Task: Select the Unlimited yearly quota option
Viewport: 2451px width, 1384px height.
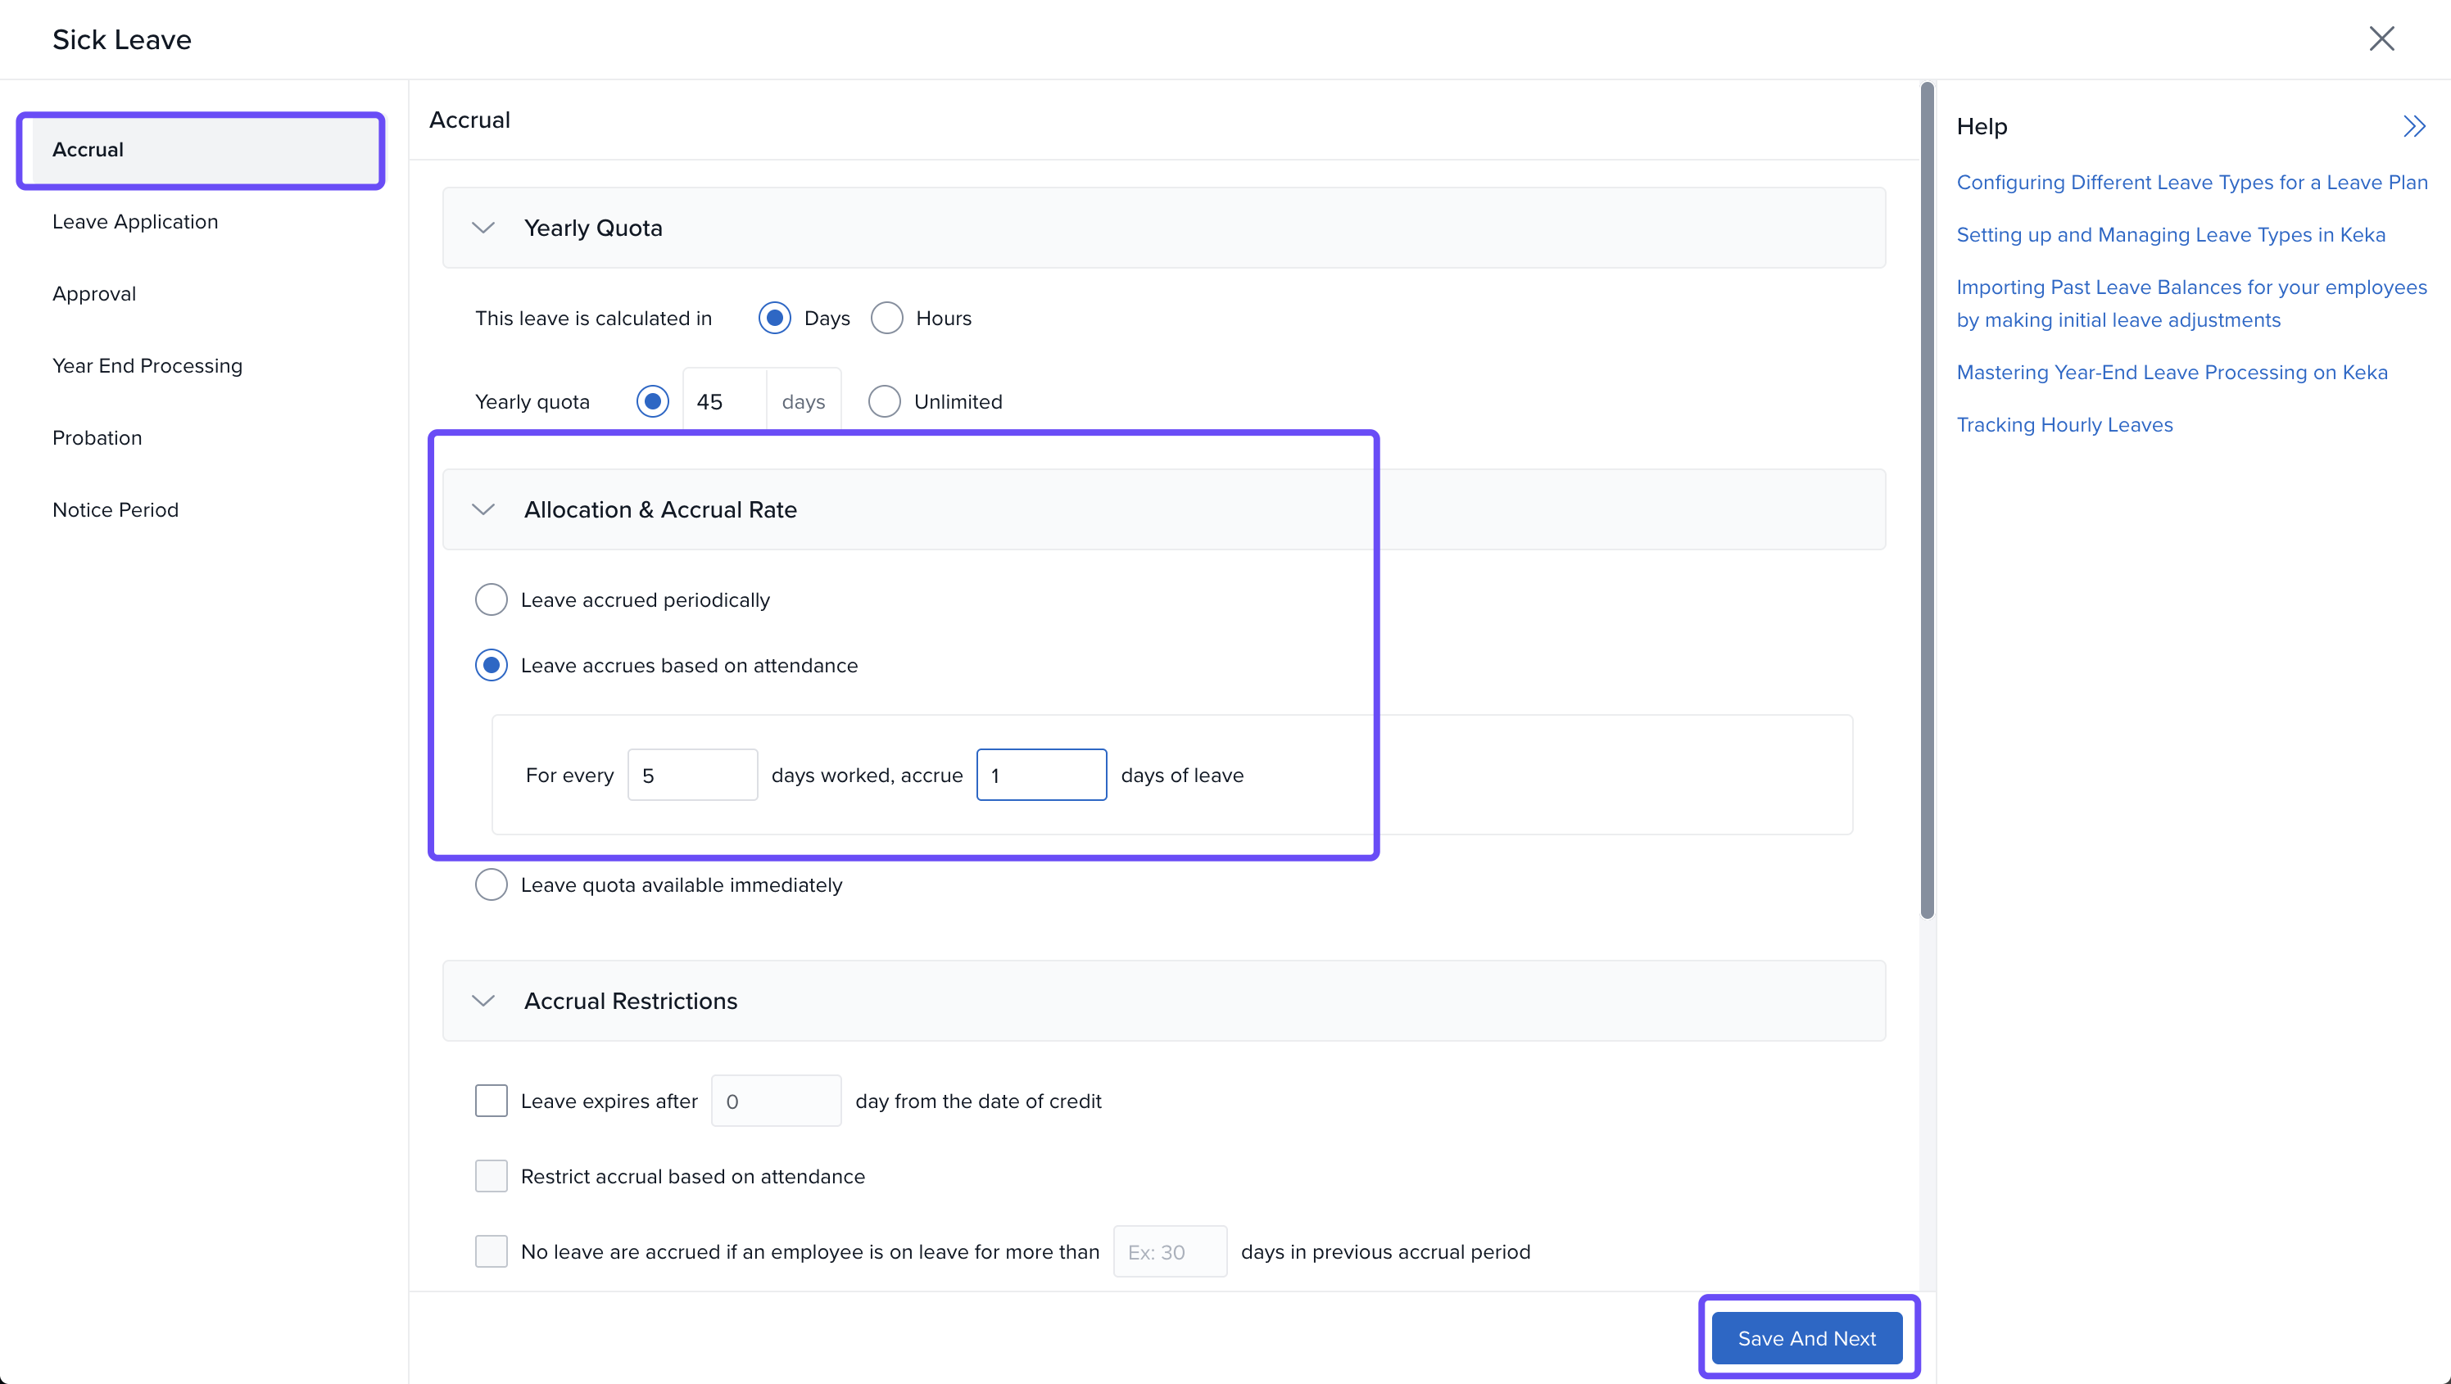Action: [x=884, y=401]
